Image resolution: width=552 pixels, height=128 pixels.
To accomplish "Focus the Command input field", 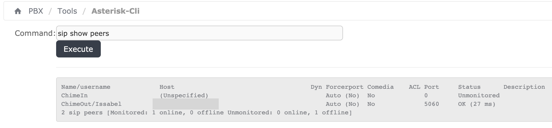I will coord(199,33).
